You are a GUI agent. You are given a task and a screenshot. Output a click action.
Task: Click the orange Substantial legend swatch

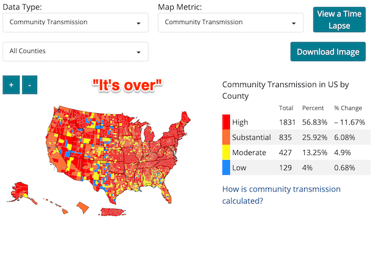click(226, 137)
